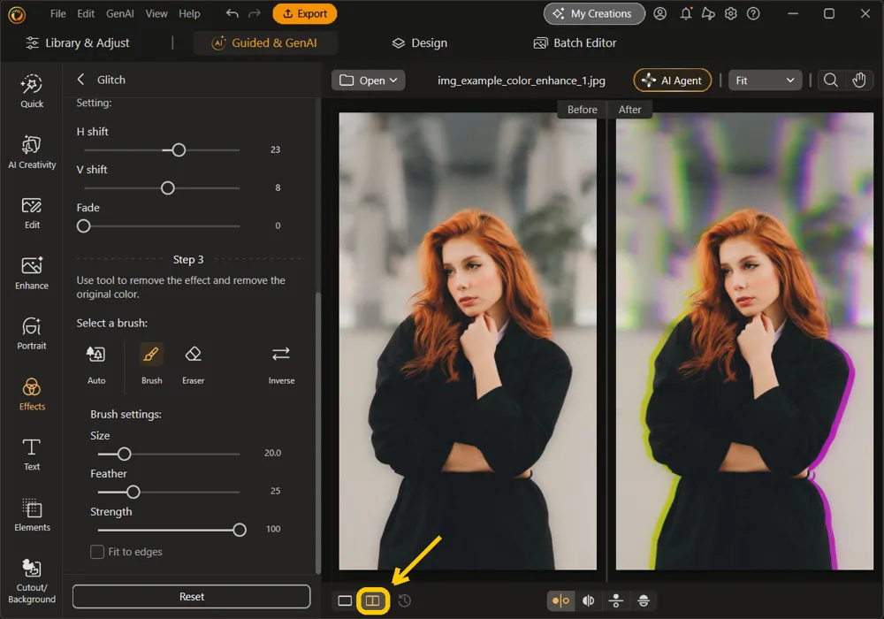
Task: Open the history clock icon
Action: (x=404, y=601)
